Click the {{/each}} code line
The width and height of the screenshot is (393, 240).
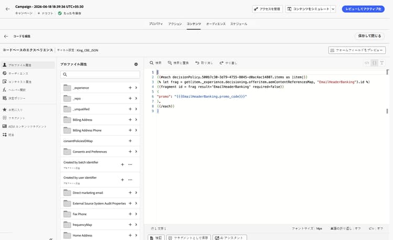tap(166, 106)
